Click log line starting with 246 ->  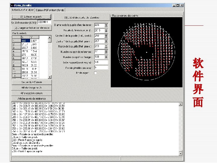(38, 109)
